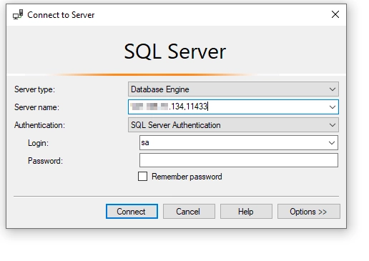Expand the Login dropdown arrow
The width and height of the screenshot is (369, 261).
coord(332,143)
